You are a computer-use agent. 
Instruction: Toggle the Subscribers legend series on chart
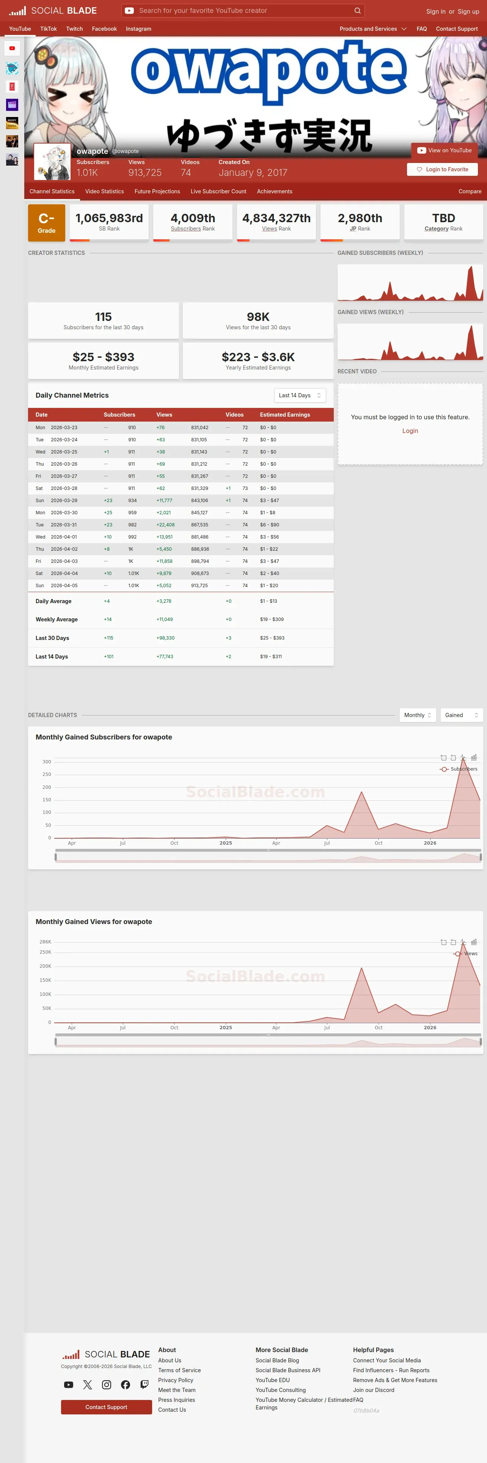[x=459, y=769]
